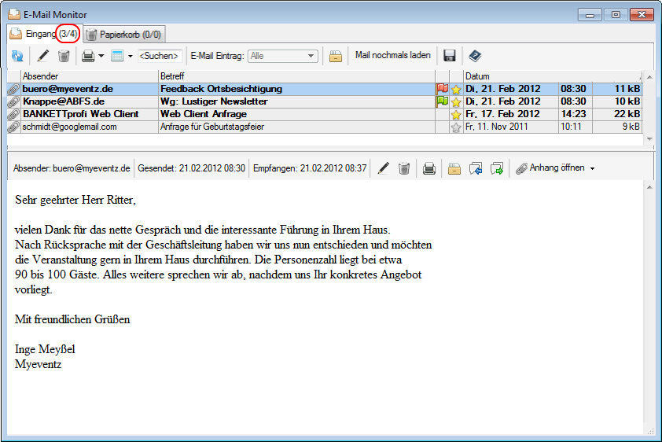
Task: Sort by the Betreff column header
Action: (x=297, y=76)
